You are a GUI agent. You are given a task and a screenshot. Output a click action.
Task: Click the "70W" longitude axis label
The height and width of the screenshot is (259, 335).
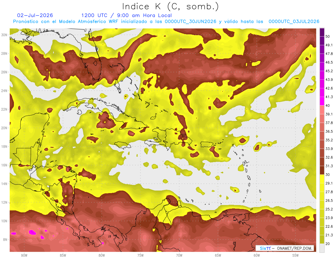(179, 256)
